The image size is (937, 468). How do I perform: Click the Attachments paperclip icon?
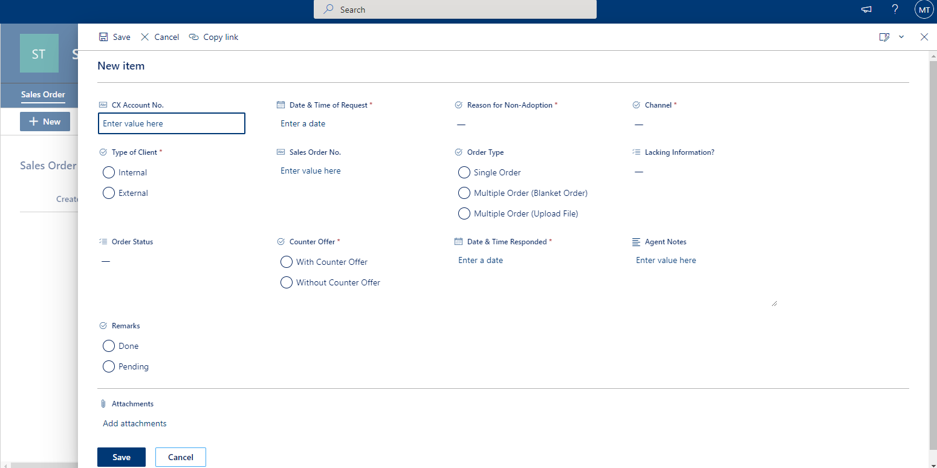point(103,403)
